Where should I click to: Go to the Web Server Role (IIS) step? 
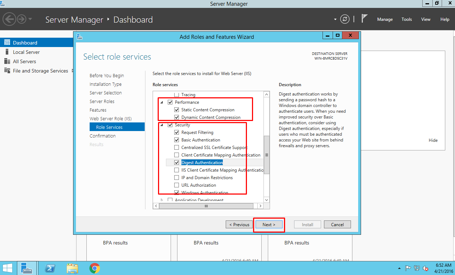pyautogui.click(x=111, y=118)
